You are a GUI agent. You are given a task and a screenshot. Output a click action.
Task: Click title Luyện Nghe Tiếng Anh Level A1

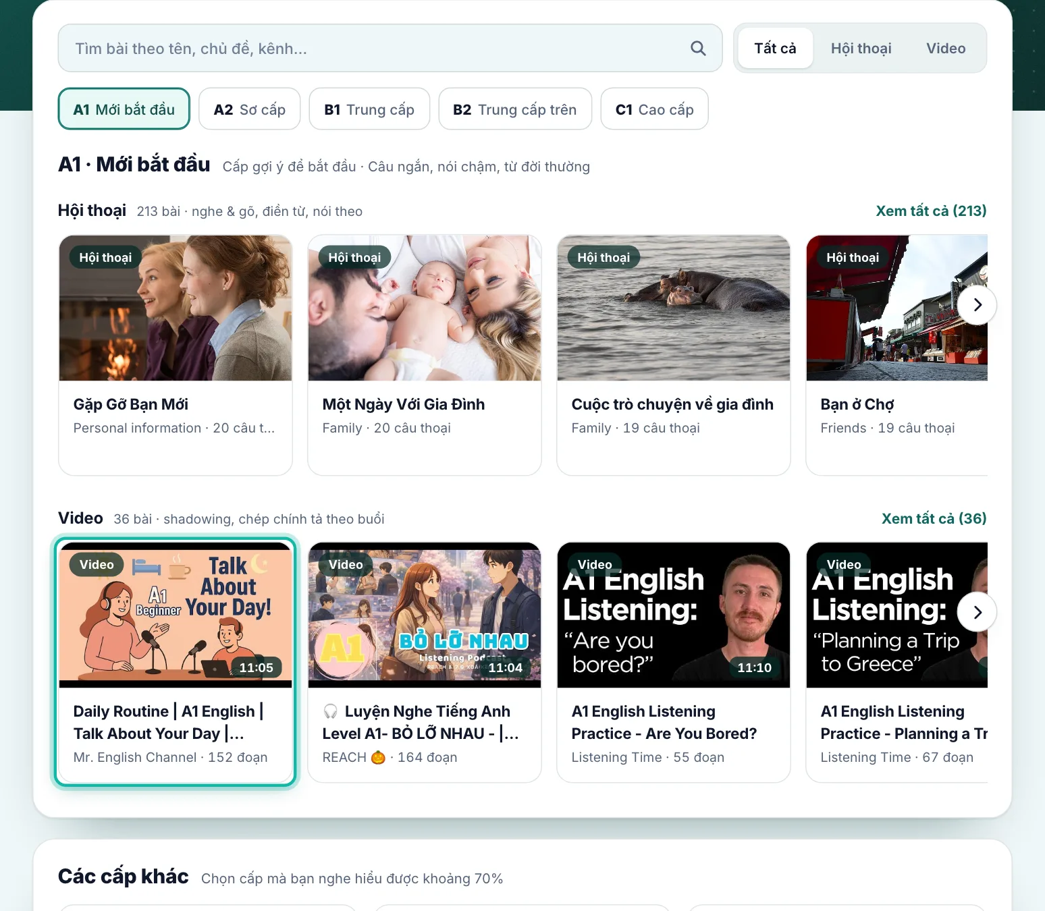[421, 722]
